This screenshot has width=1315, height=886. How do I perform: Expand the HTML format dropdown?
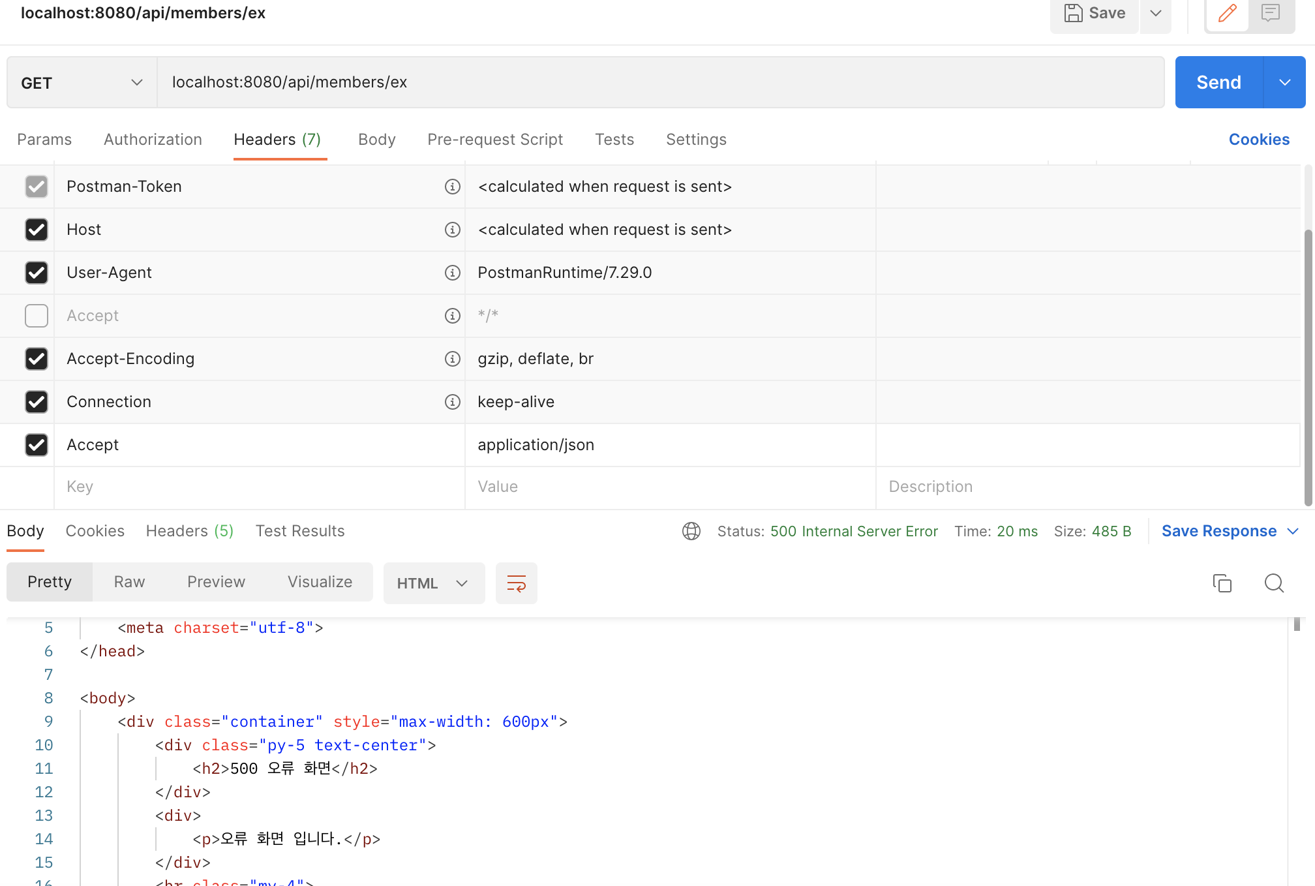pyautogui.click(x=434, y=583)
